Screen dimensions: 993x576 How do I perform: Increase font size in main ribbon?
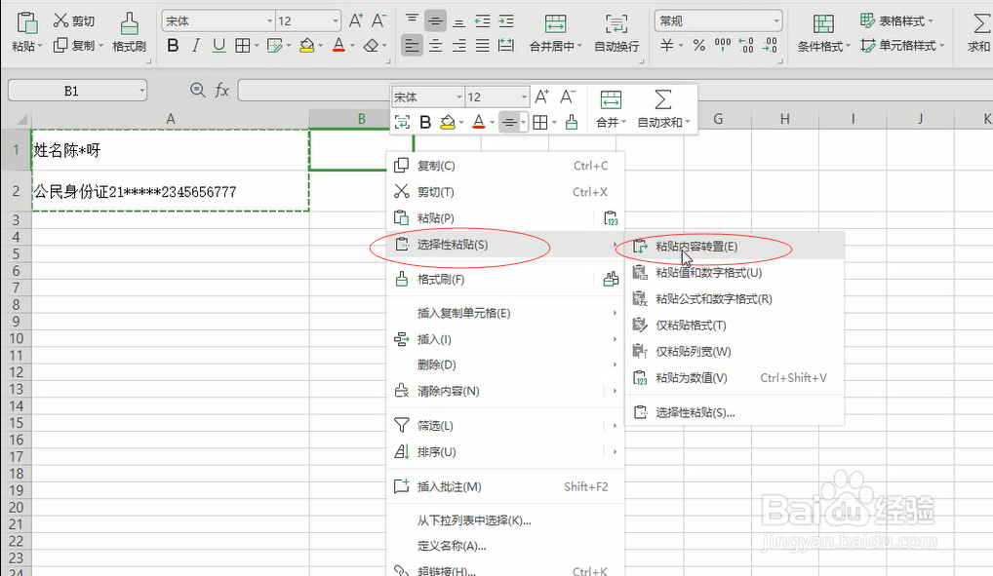point(356,20)
